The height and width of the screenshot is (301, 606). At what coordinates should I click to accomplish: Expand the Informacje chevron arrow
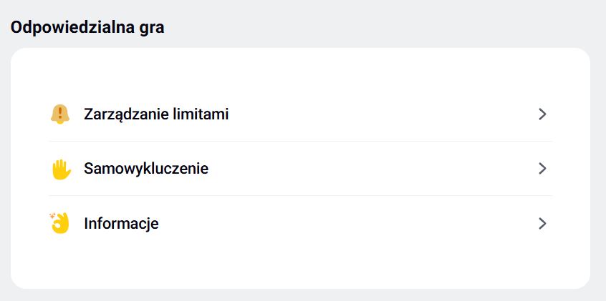click(542, 223)
